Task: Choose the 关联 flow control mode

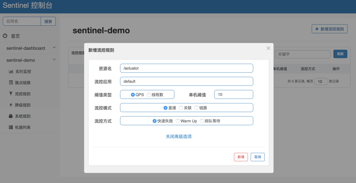Action: [x=181, y=108]
